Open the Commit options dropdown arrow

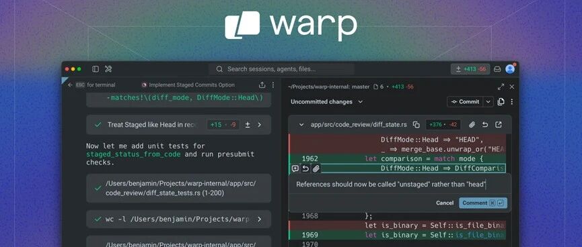(488, 101)
